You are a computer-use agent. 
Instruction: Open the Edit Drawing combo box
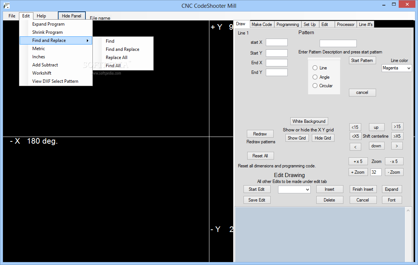(294, 189)
